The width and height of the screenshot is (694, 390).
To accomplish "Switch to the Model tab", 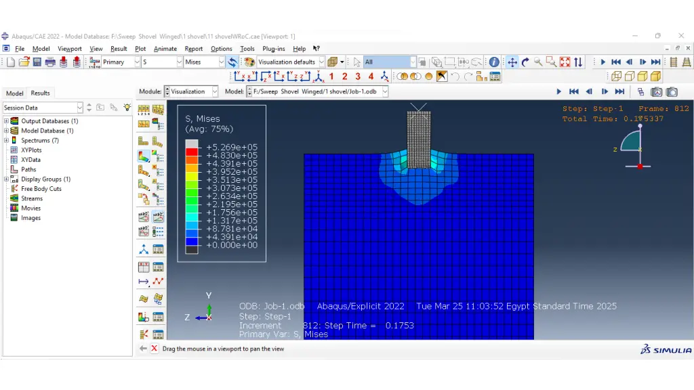I will click(x=15, y=93).
